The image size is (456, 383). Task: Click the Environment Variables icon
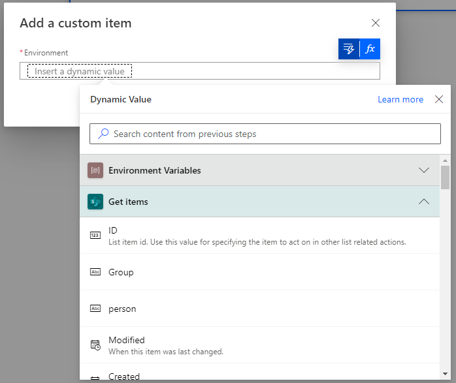point(95,170)
